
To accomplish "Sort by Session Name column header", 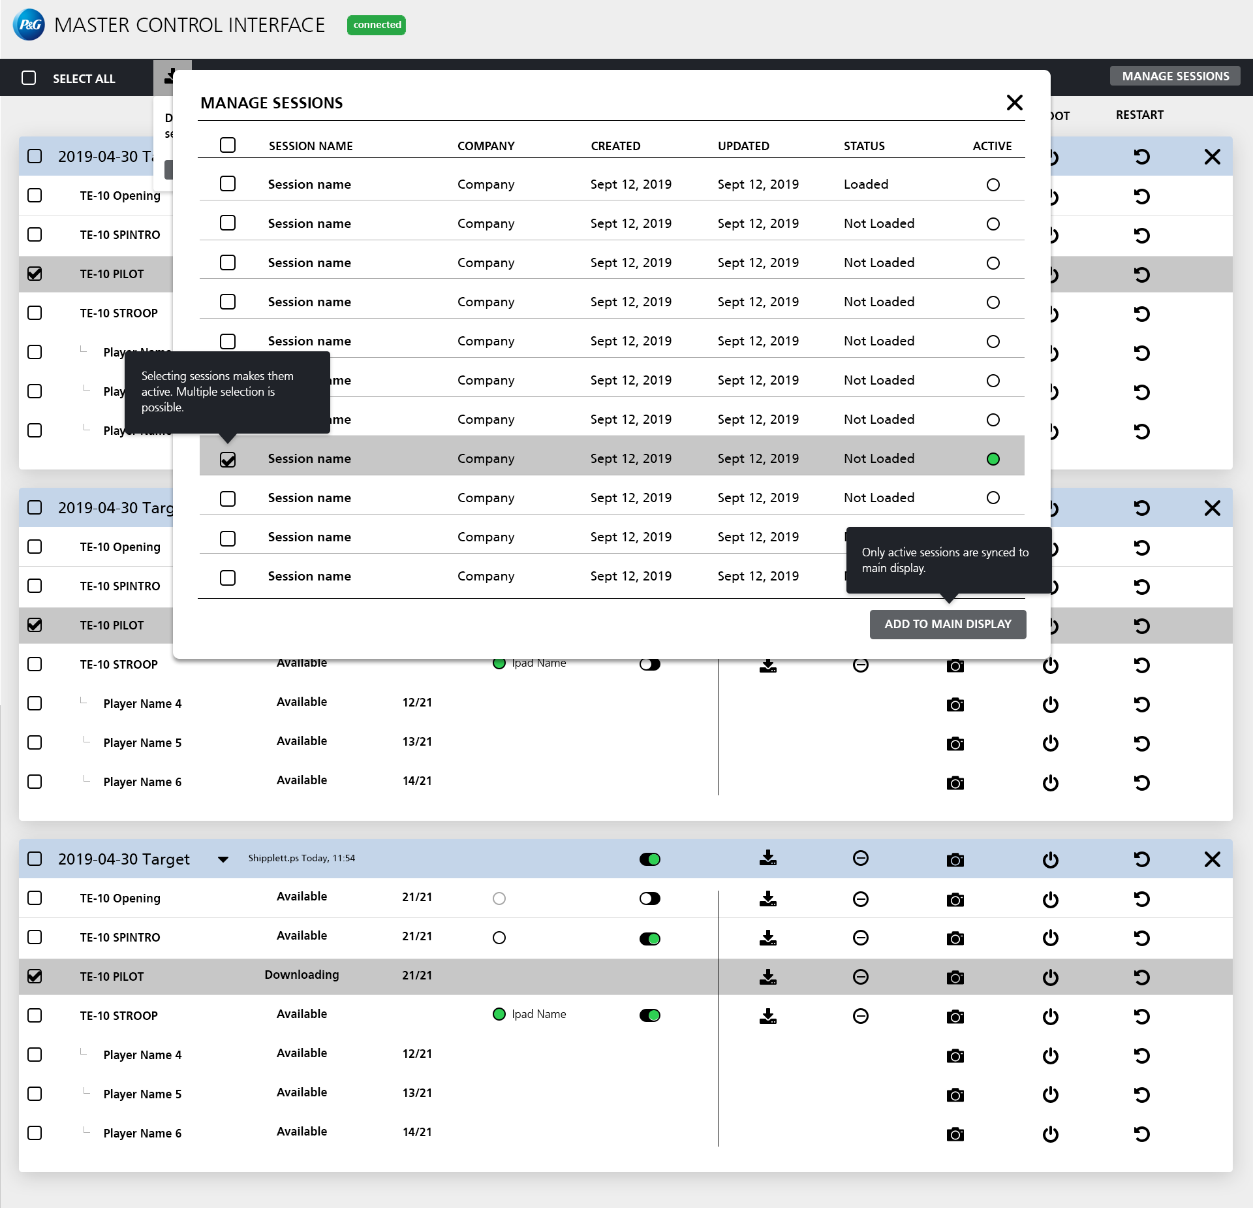I will [x=311, y=146].
